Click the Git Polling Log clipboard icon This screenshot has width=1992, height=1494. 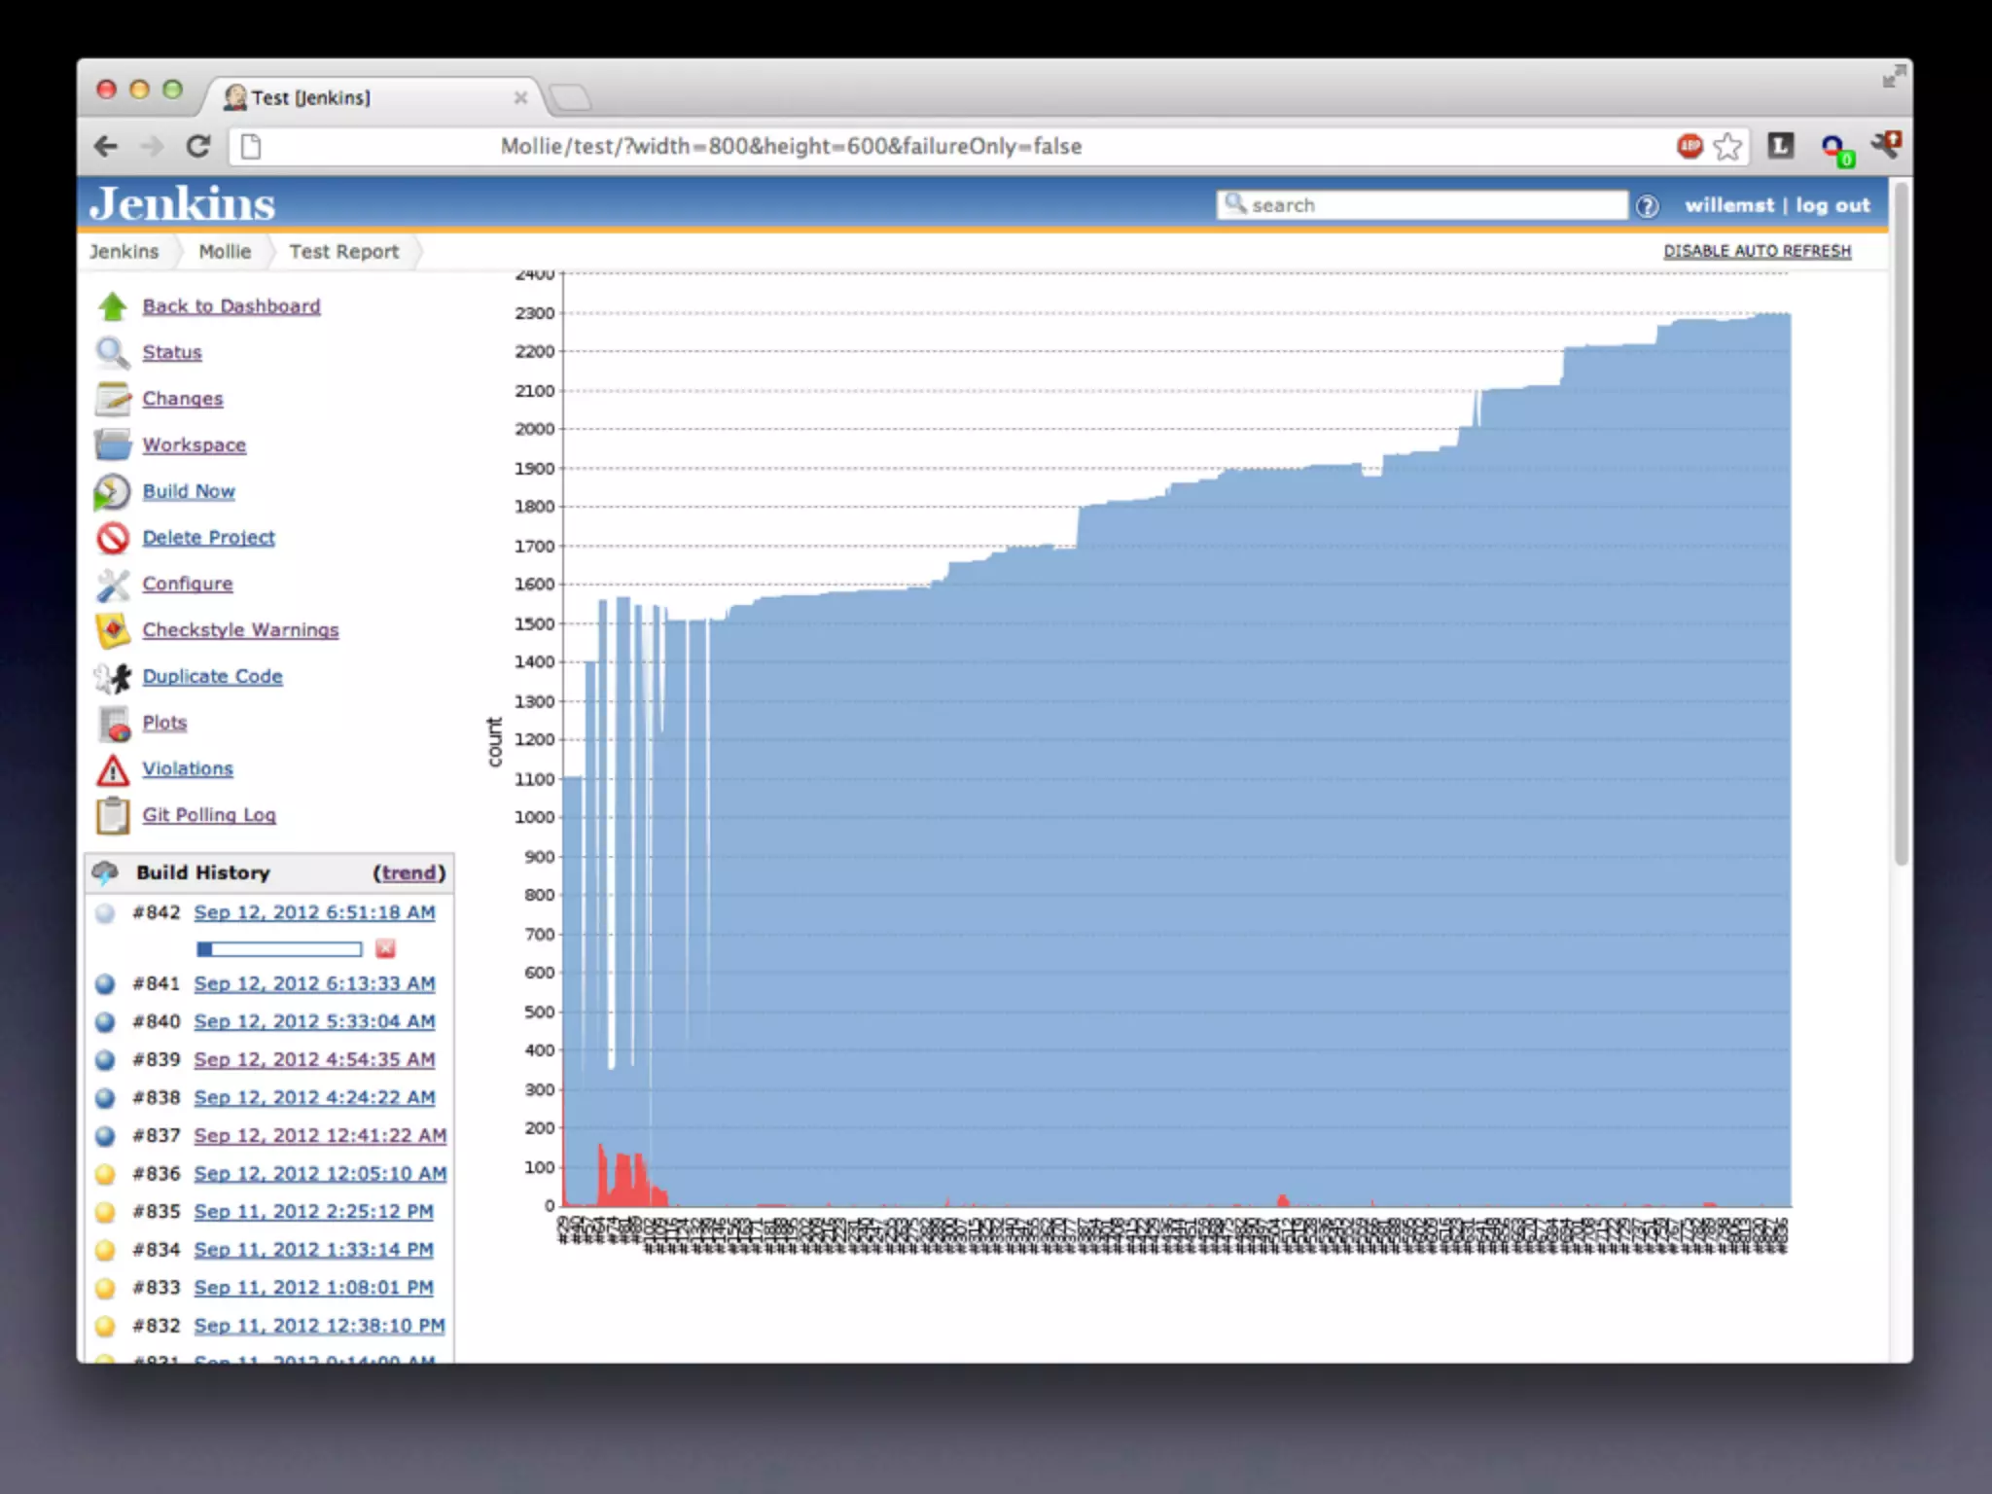(x=113, y=816)
